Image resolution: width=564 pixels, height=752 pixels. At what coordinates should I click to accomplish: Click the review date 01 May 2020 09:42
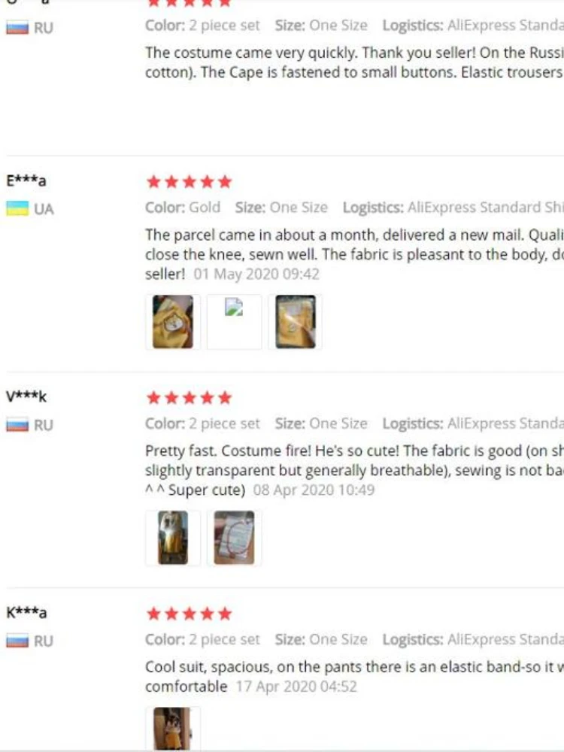click(x=256, y=274)
